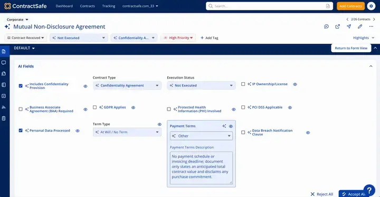This screenshot has height=197, width=380.
Task: Uncheck Includes Confidentiality Provision checkbox
Action: coord(21,86)
